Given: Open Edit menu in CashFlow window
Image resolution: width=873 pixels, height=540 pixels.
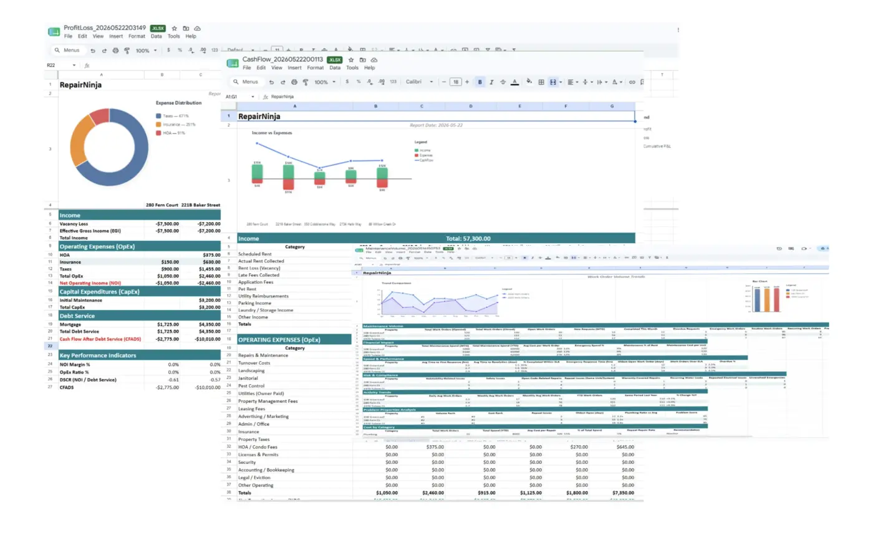Looking at the screenshot, I should 261,67.
